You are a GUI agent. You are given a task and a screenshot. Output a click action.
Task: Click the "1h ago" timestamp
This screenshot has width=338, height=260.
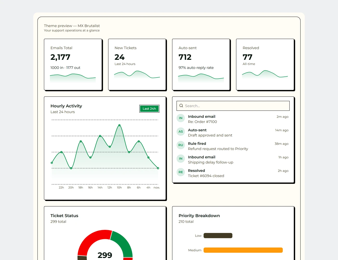[283, 157]
